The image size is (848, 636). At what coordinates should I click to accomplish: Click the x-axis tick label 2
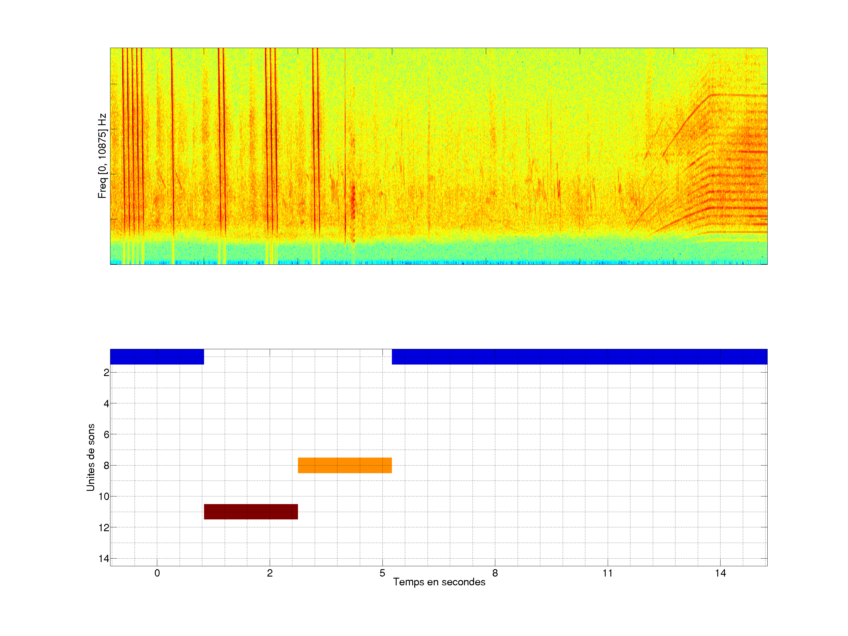(270, 573)
